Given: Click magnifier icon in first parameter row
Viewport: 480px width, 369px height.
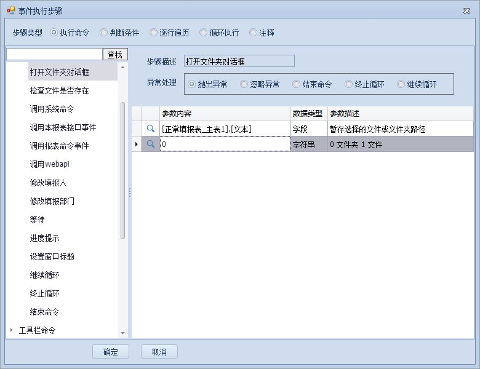Looking at the screenshot, I should click(x=150, y=129).
